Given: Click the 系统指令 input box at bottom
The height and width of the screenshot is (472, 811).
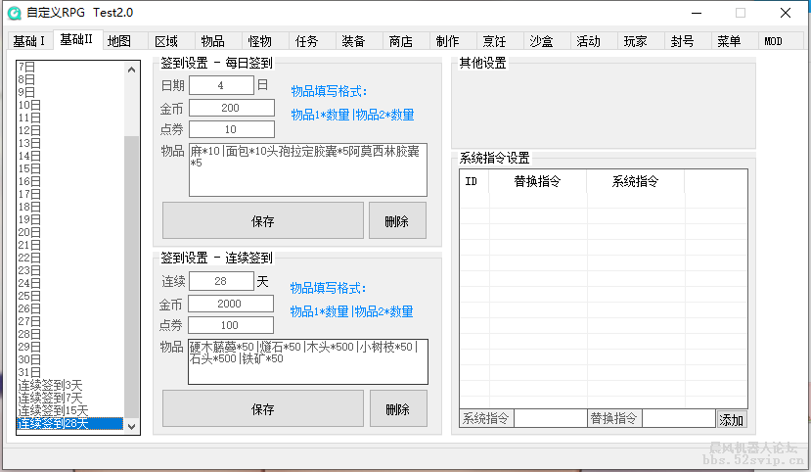Looking at the screenshot, I should (549, 419).
